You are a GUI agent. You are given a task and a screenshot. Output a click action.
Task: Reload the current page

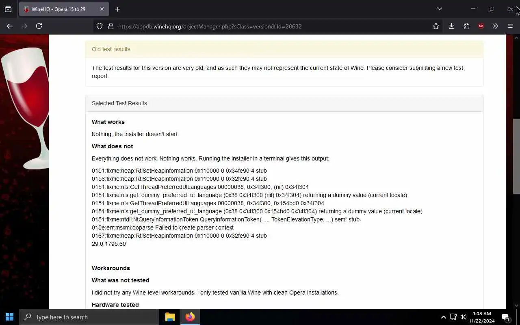(x=39, y=26)
